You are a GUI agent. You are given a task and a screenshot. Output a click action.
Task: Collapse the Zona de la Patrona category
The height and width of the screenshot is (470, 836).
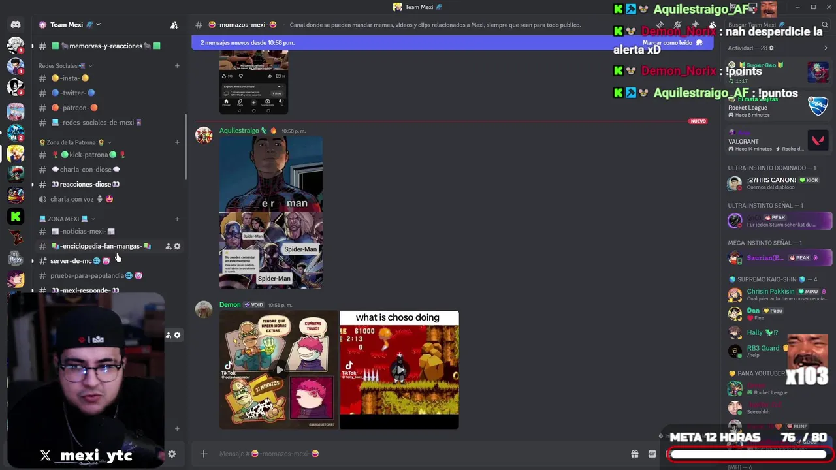pyautogui.click(x=75, y=142)
